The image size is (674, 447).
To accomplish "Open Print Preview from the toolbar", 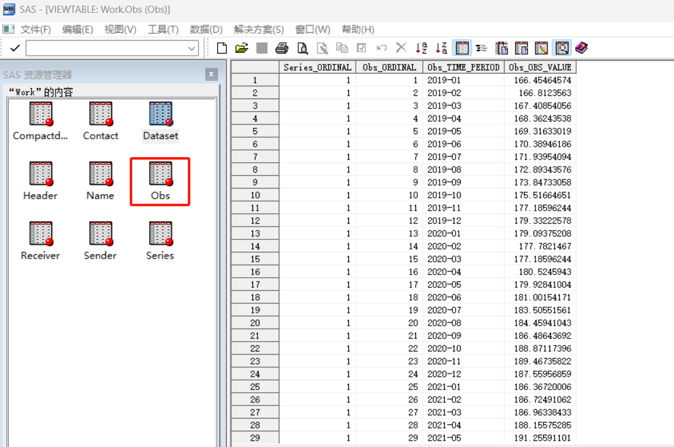I will click(302, 48).
